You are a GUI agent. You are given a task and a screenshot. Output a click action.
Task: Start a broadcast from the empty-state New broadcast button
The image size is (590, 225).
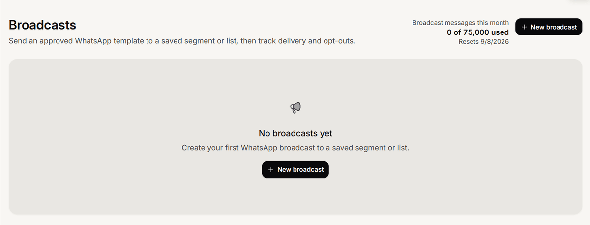click(295, 169)
